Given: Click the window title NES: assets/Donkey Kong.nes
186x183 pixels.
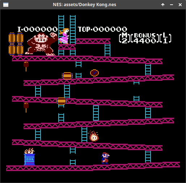Looking at the screenshot, I should pyautogui.click(x=84, y=5).
